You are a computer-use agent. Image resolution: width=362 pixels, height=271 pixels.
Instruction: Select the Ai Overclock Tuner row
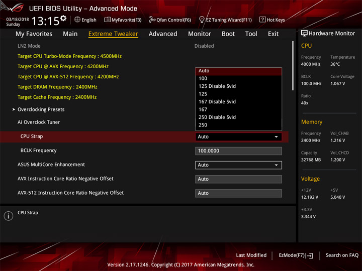pos(39,122)
